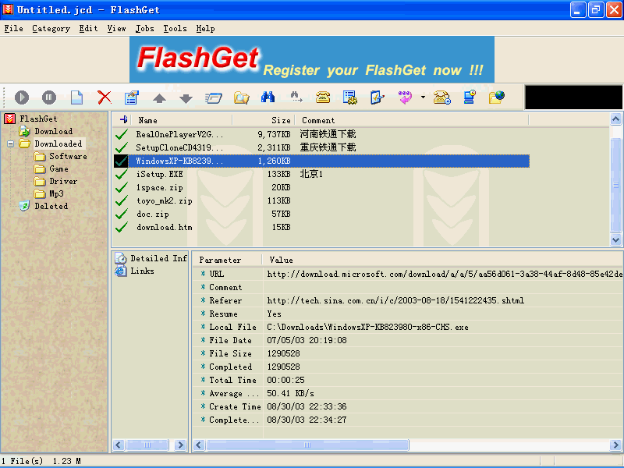The height and width of the screenshot is (468, 624).
Task: Click the URL value in details
Action: tap(445, 274)
